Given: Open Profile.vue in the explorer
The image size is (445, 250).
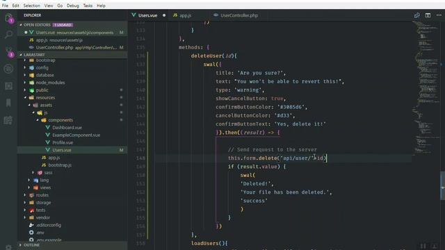Looking at the screenshot, I should (x=63, y=142).
